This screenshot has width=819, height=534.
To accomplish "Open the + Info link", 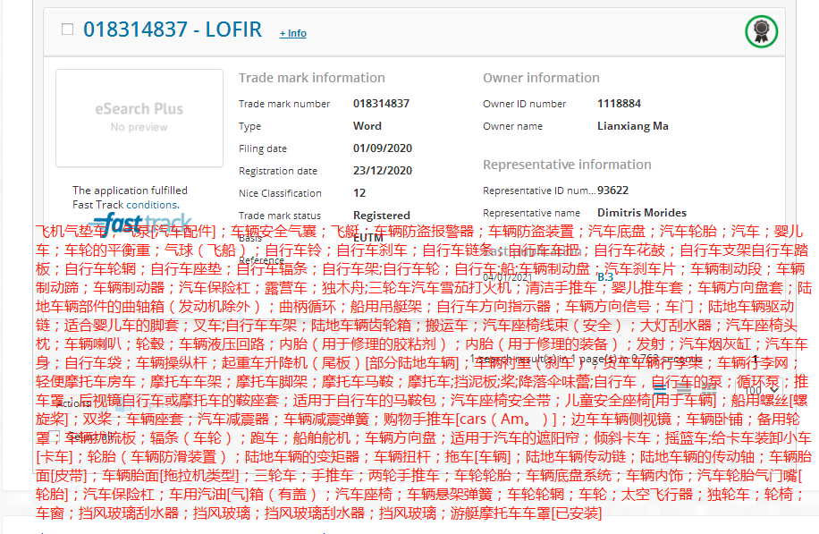I will [293, 33].
